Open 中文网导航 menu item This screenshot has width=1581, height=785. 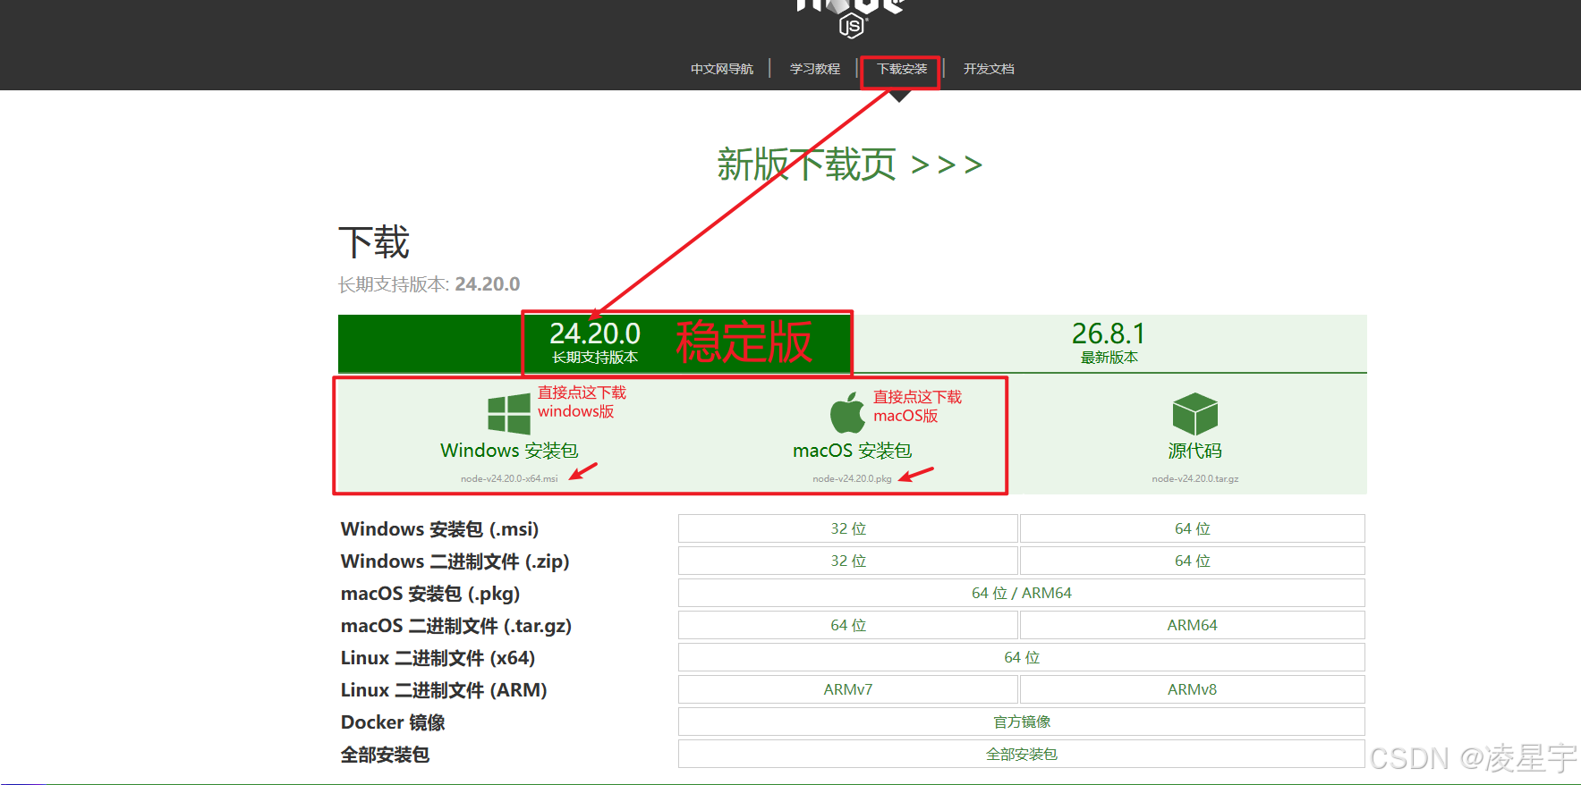click(x=722, y=69)
